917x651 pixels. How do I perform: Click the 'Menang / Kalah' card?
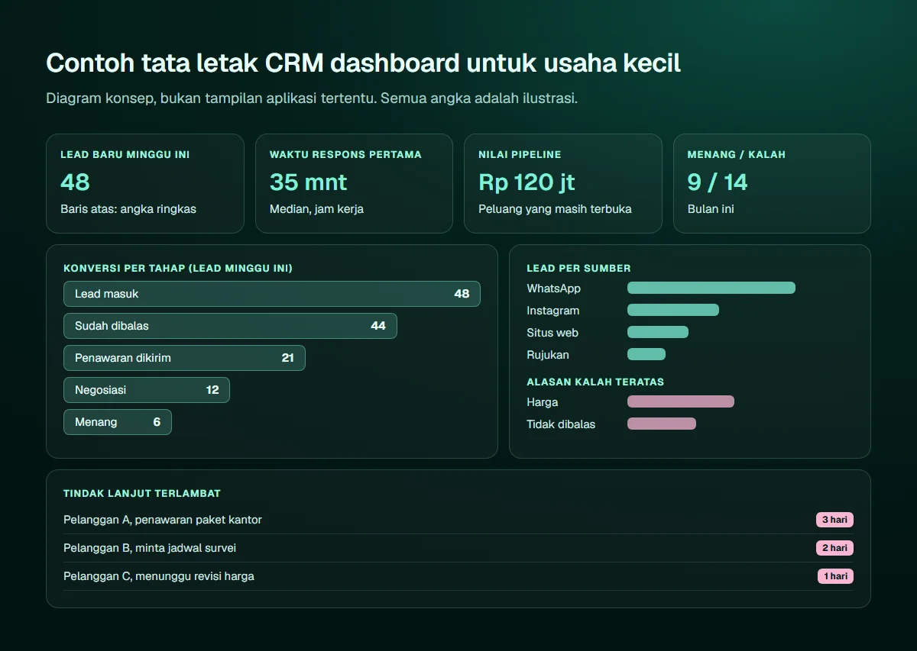pyautogui.click(x=772, y=183)
